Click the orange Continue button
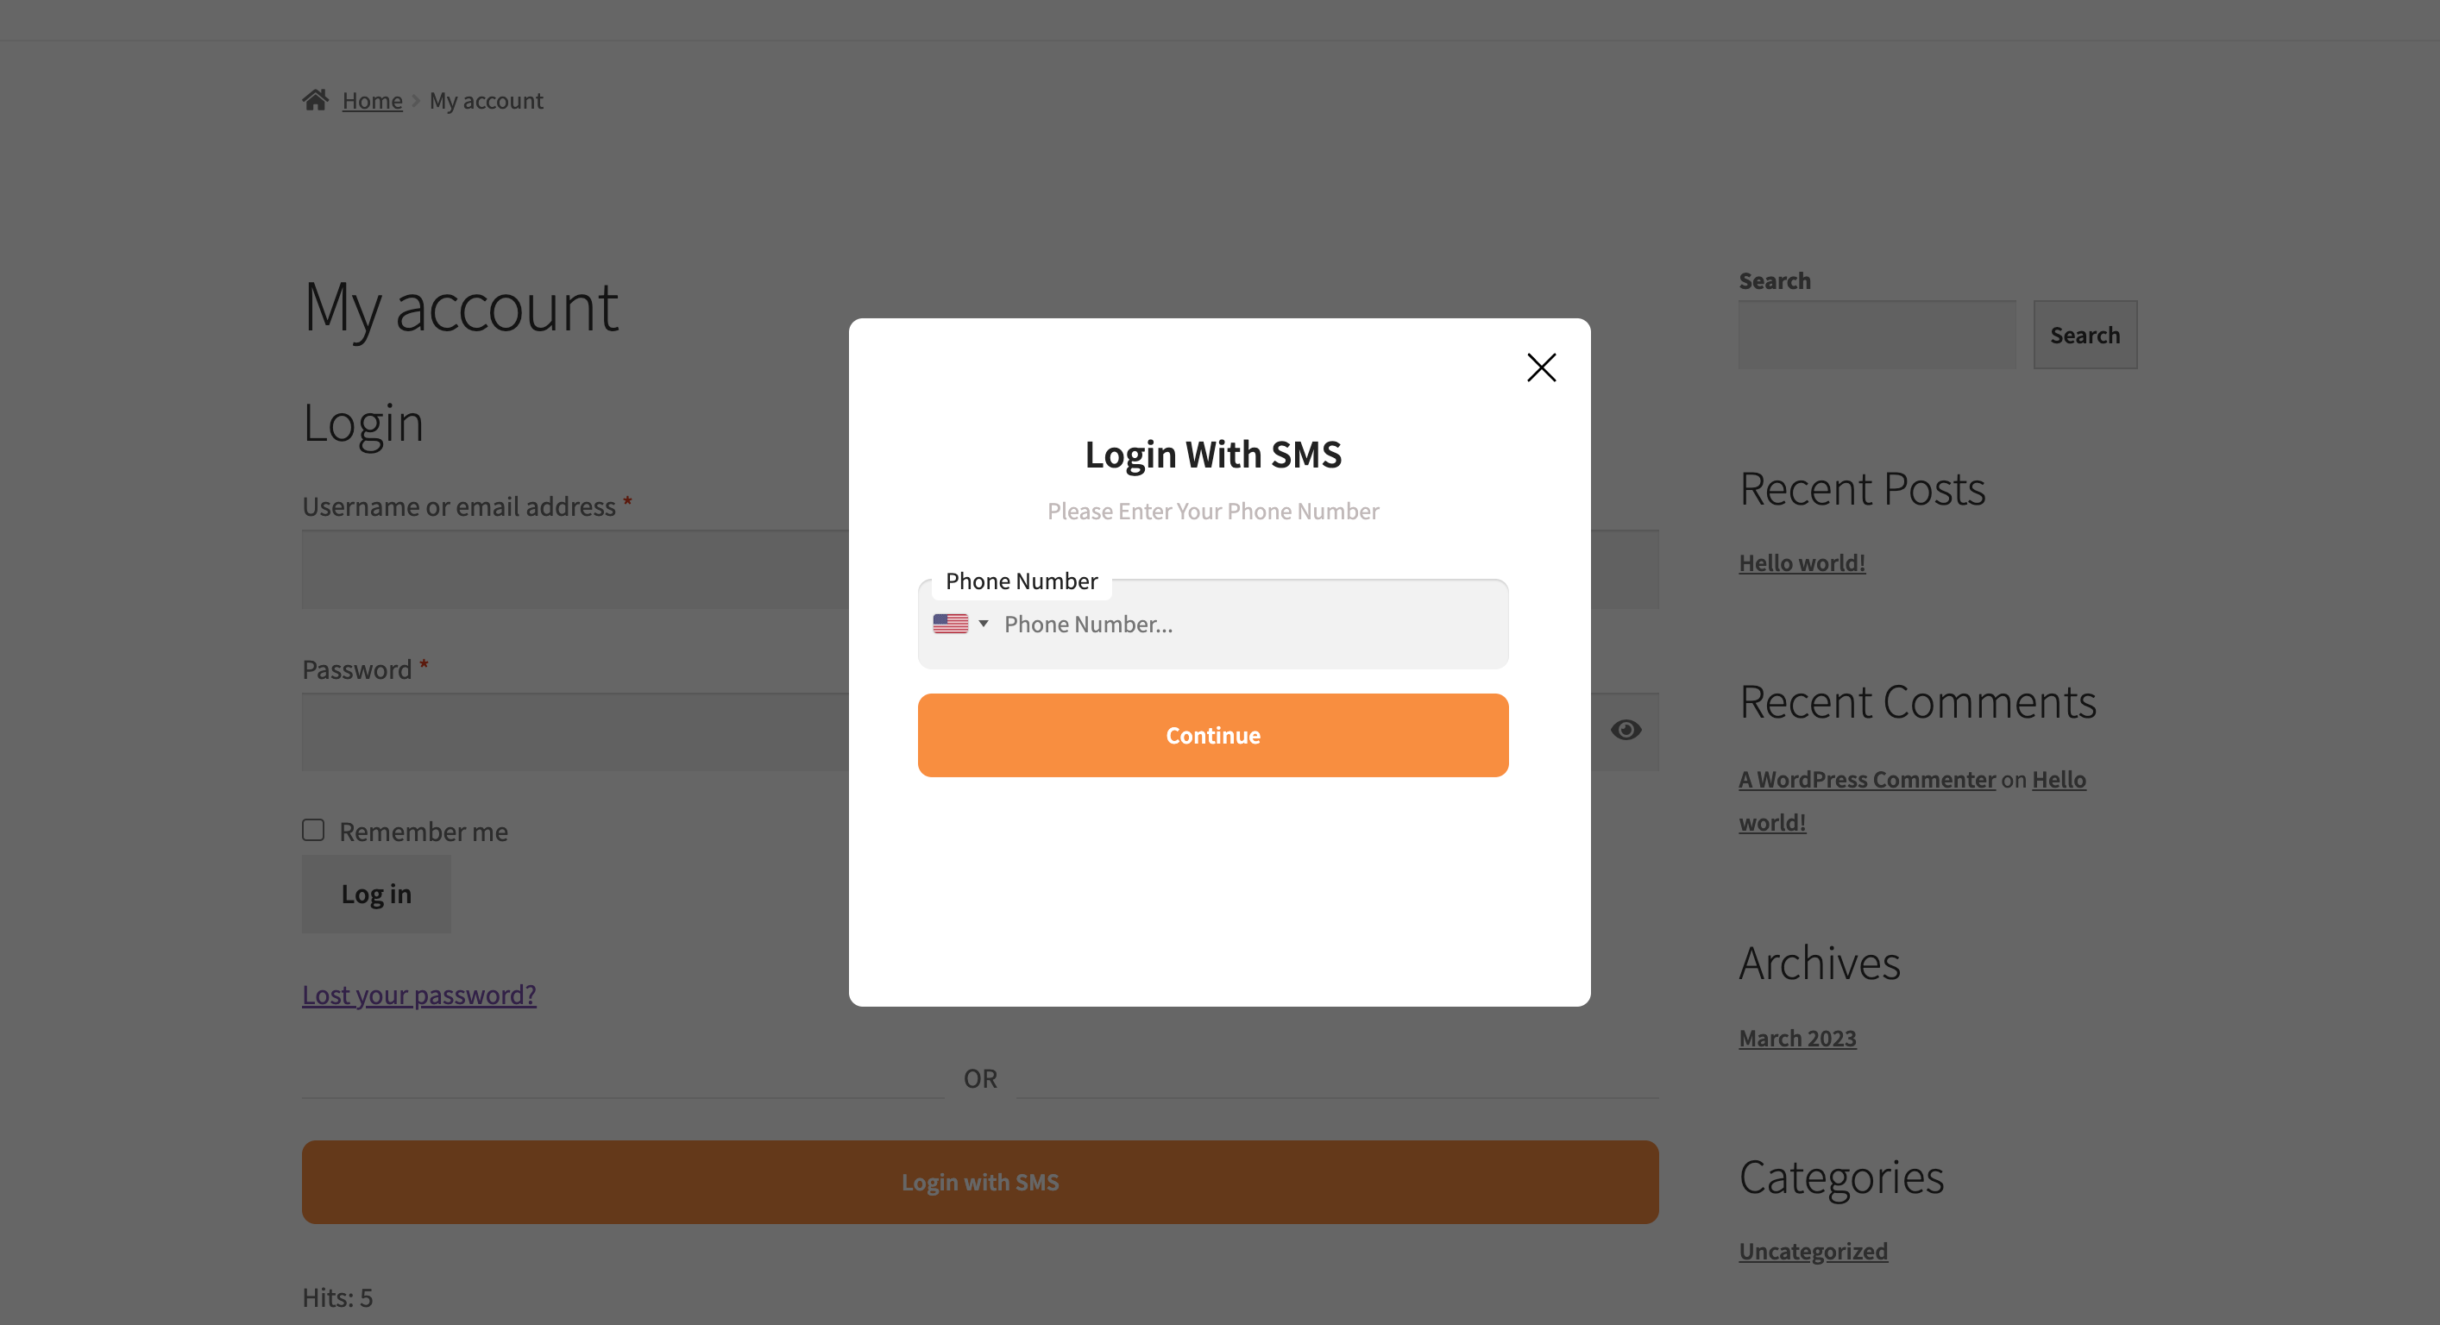The height and width of the screenshot is (1325, 2440). click(x=1212, y=735)
